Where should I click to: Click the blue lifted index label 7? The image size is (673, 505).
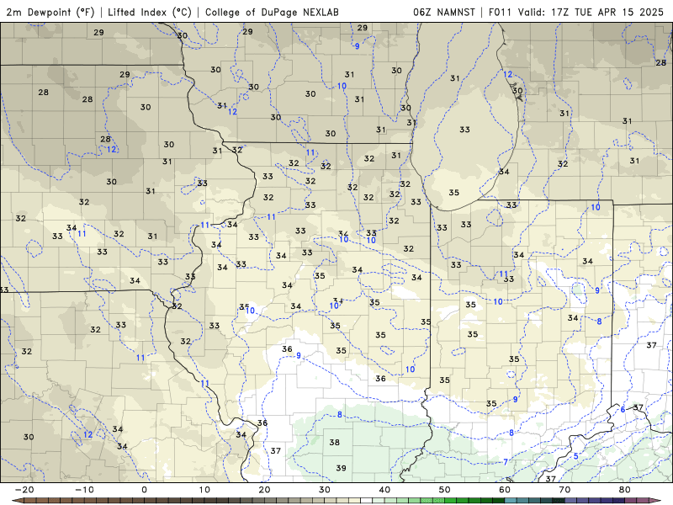[x=506, y=461]
